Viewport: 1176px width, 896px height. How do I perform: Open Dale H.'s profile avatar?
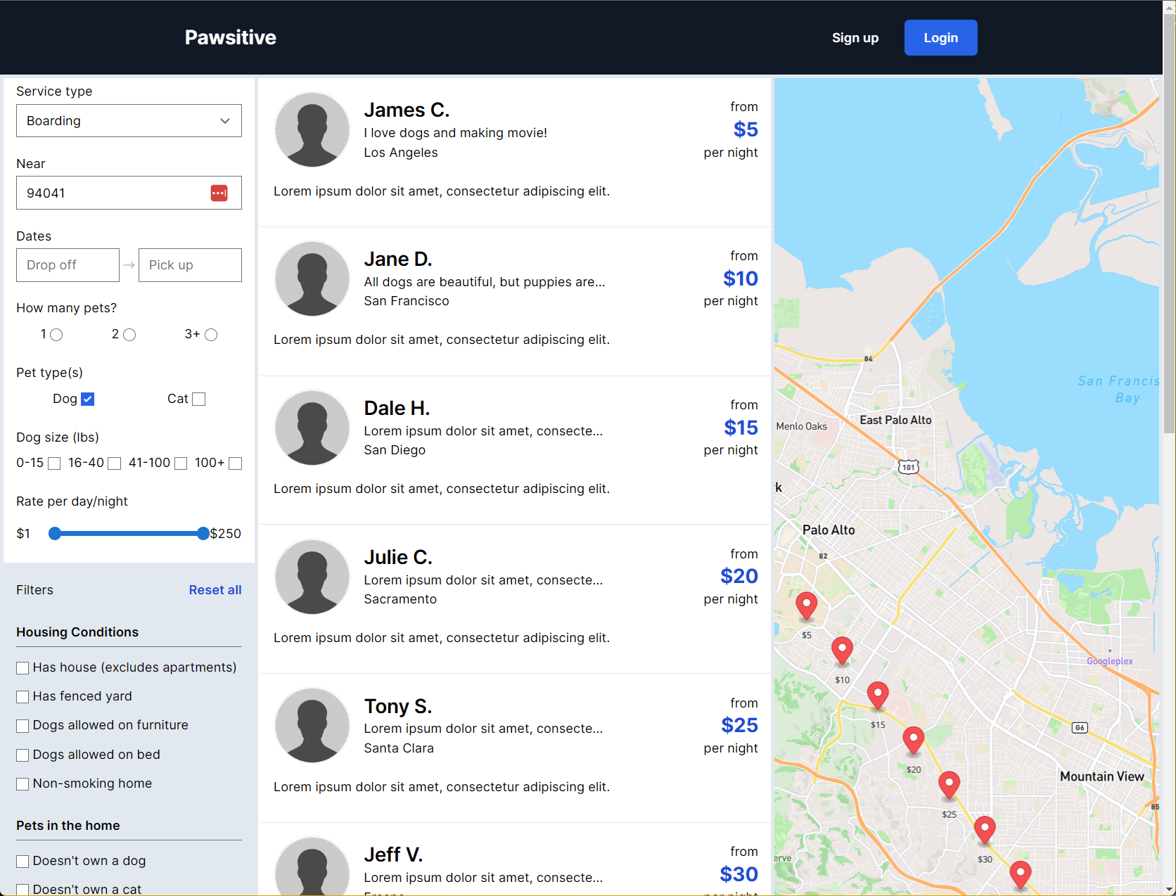[x=312, y=428]
